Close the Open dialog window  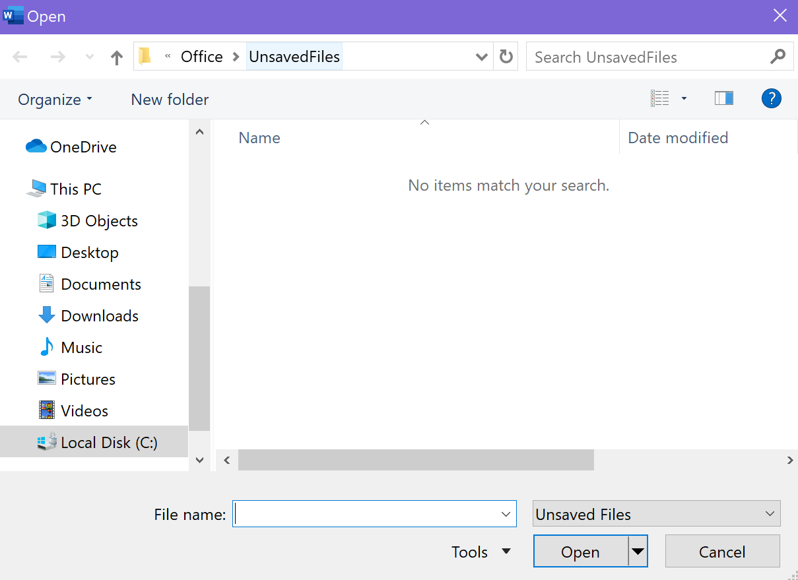tap(780, 16)
